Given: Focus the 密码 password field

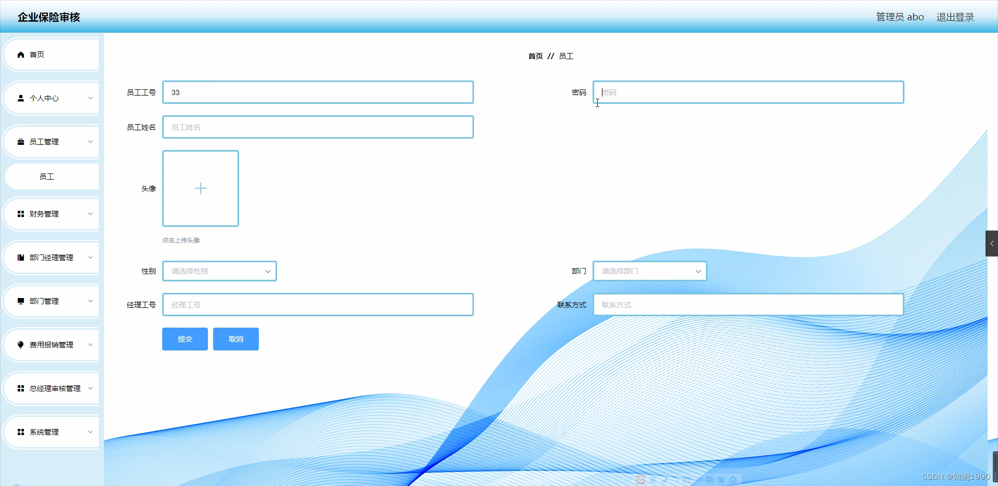Looking at the screenshot, I should pos(747,92).
